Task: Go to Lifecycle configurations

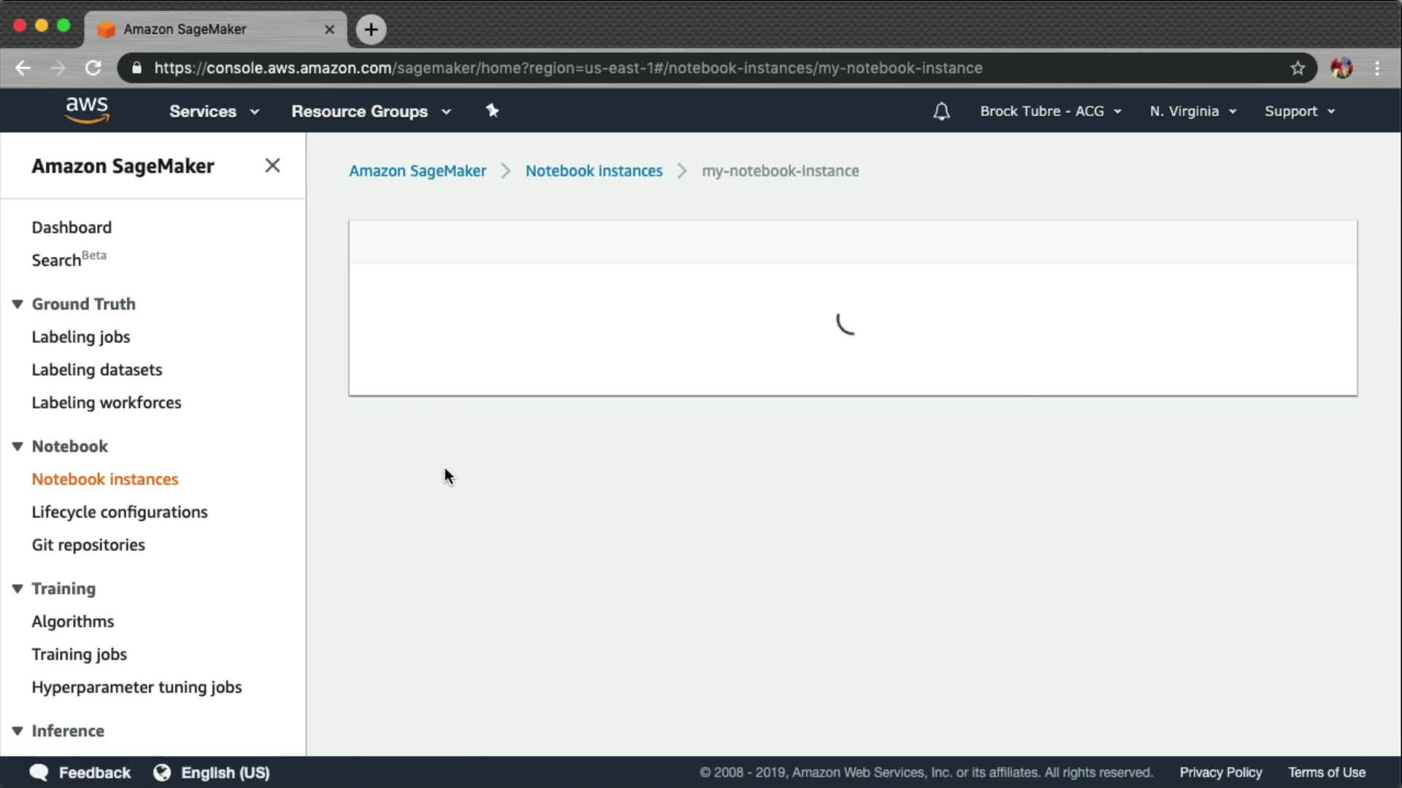Action: pos(119,512)
